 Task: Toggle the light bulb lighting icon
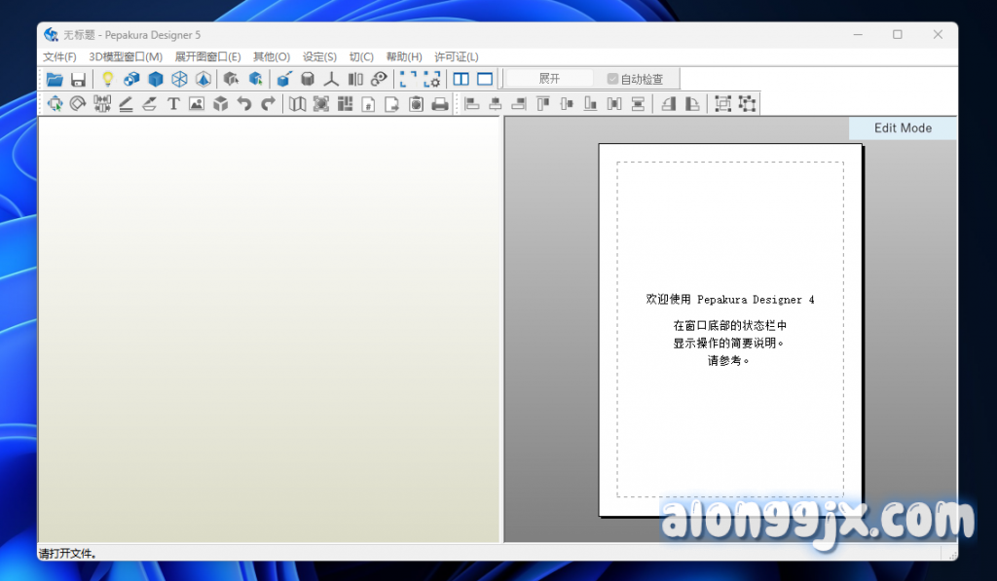point(108,79)
